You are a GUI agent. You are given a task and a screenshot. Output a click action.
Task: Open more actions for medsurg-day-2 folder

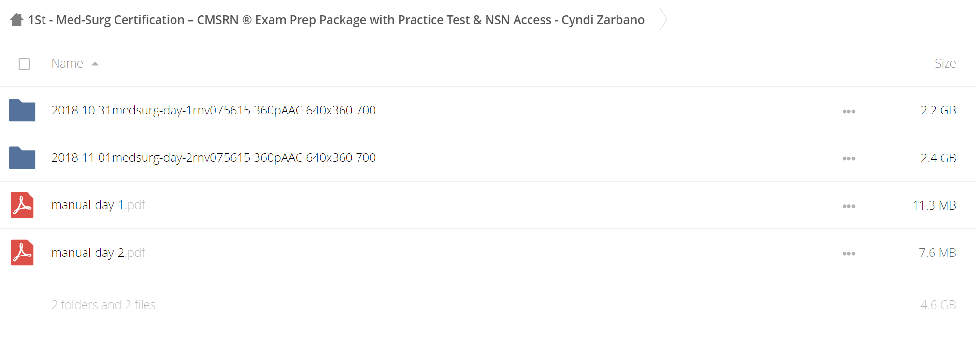[x=849, y=158]
